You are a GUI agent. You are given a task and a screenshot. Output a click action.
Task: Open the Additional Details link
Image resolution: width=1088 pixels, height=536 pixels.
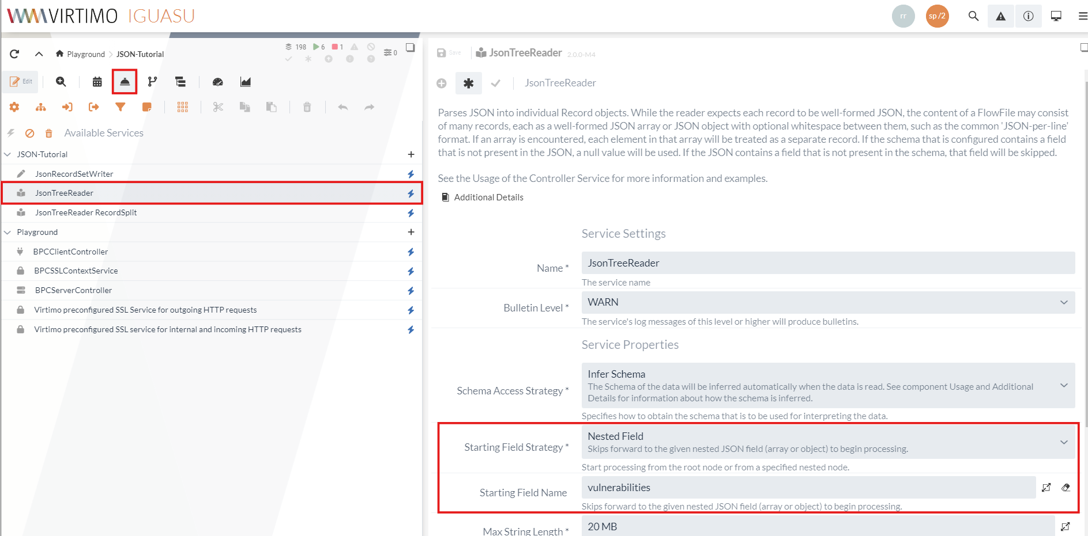(x=483, y=197)
